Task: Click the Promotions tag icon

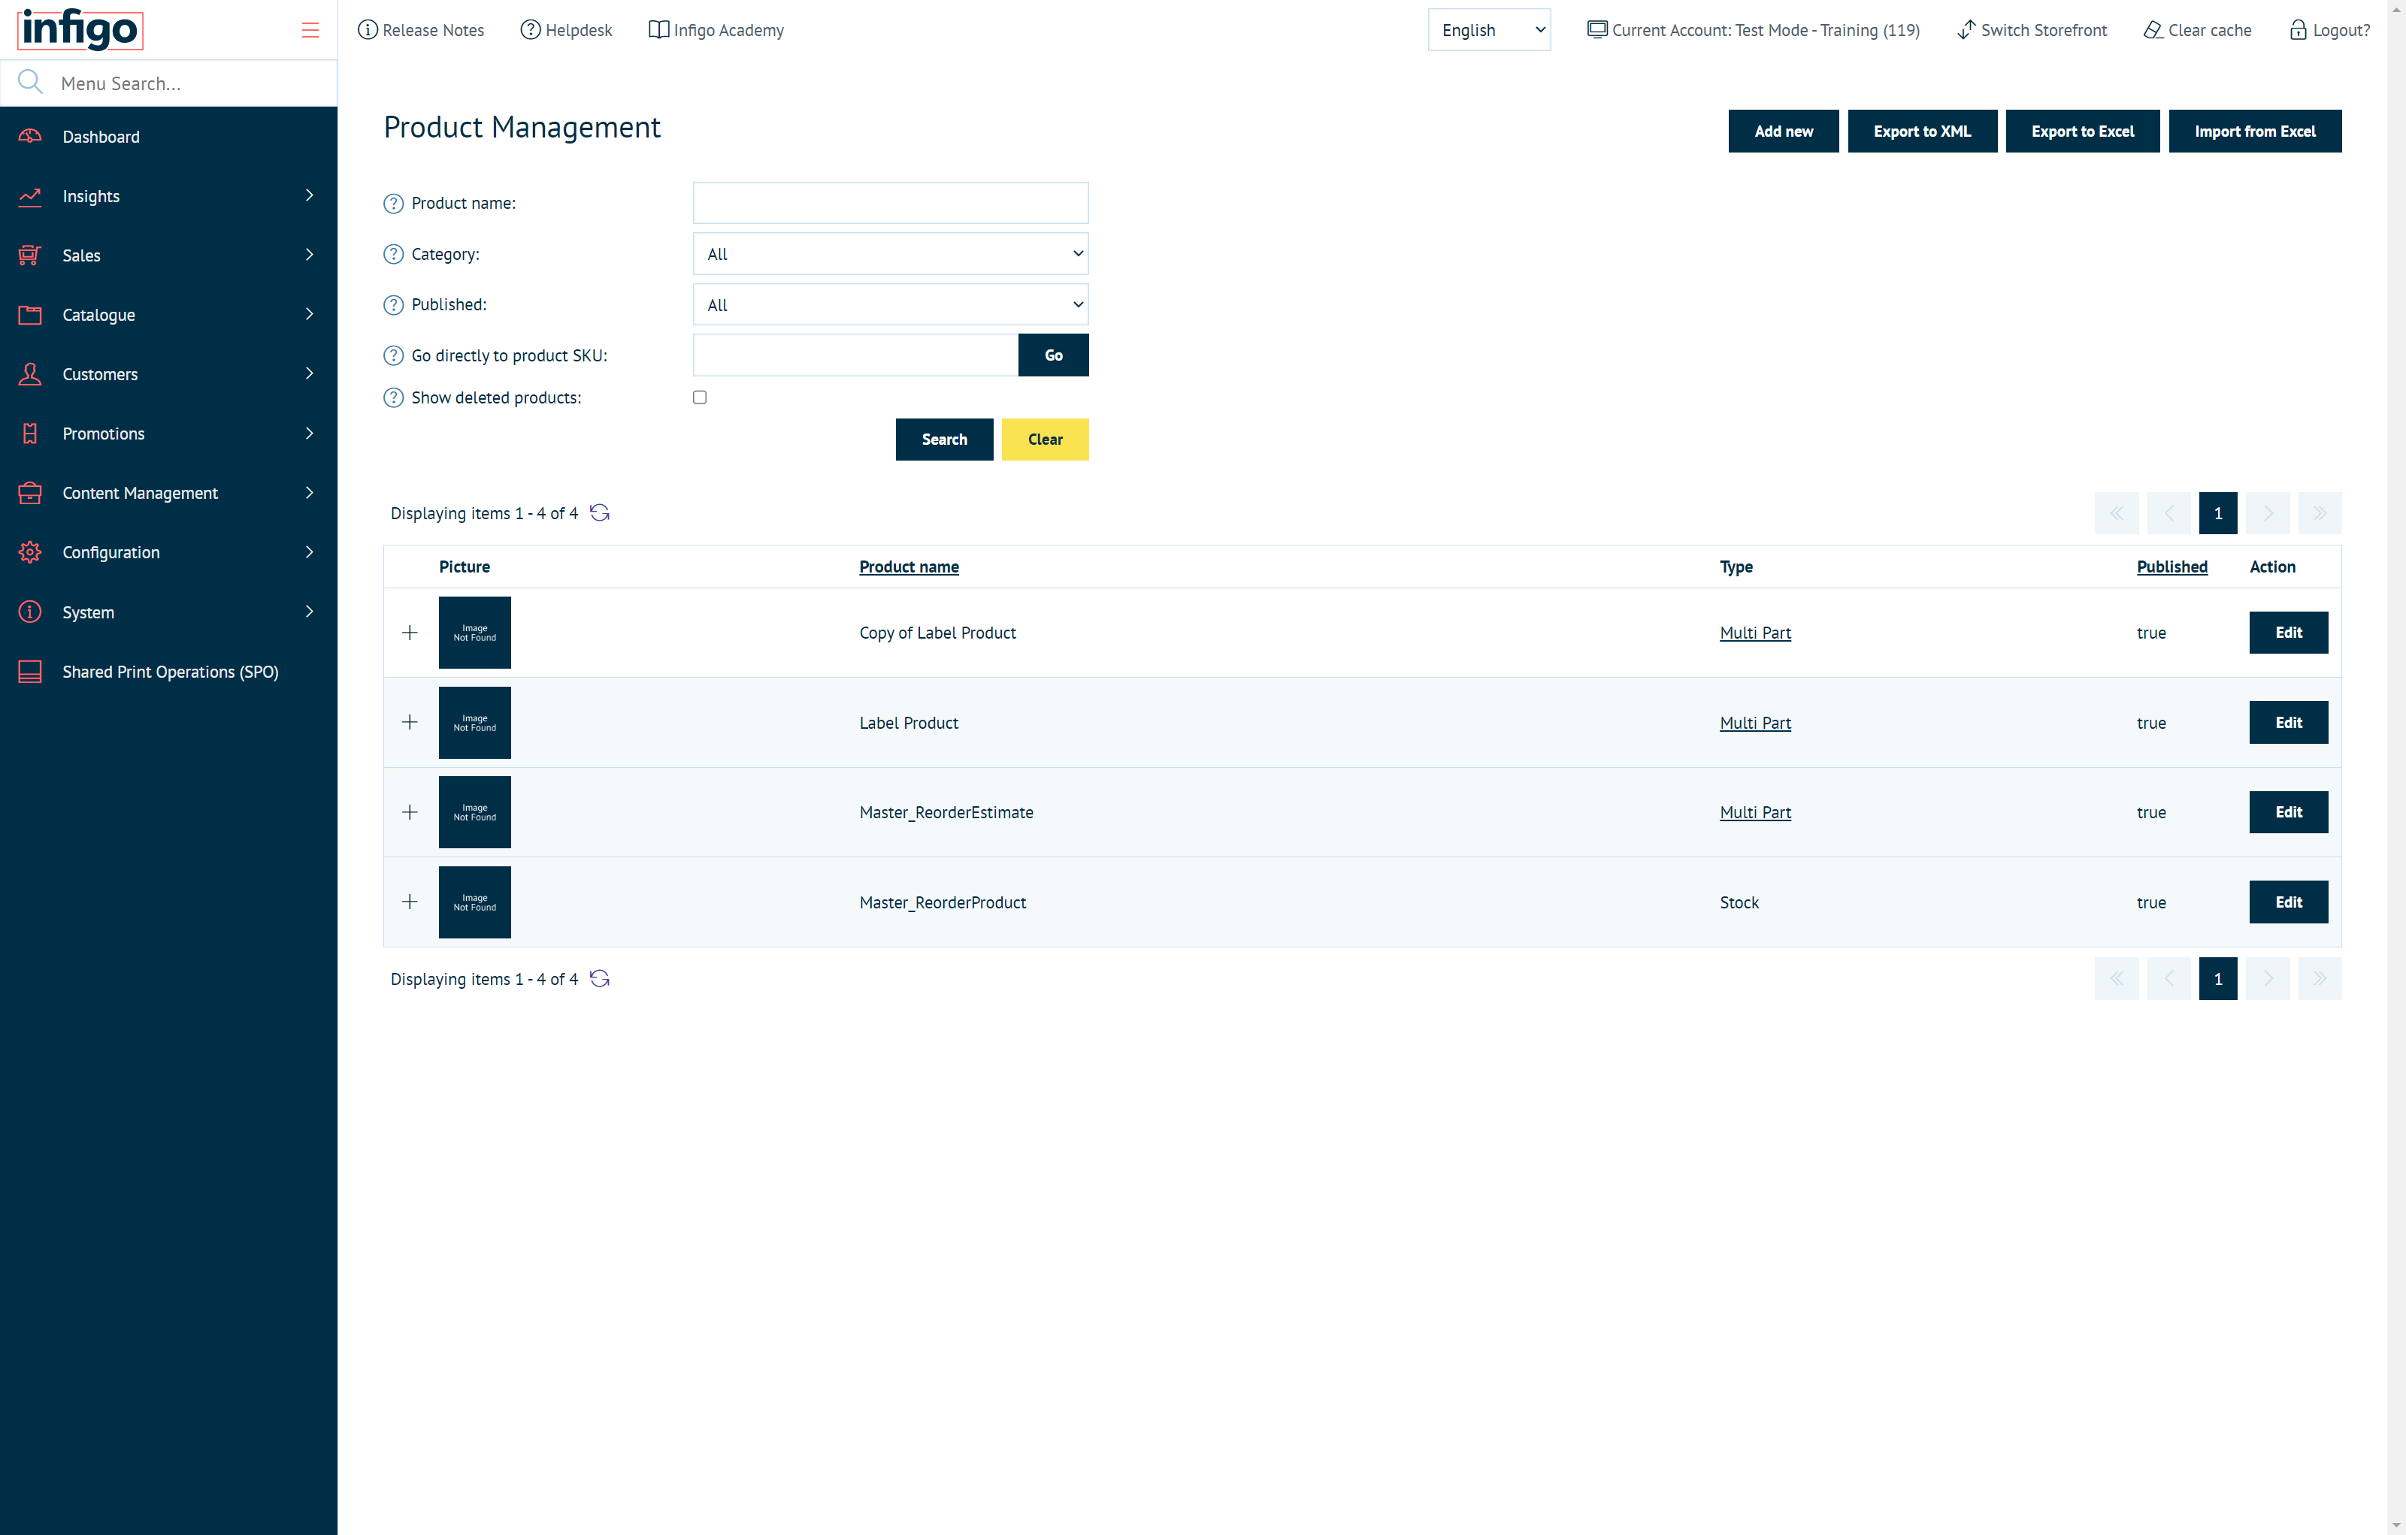Action: (x=30, y=434)
